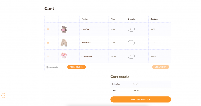The image size is (201, 106).
Task: Click the scroll-to-top arrow icon
Action: click(4, 95)
